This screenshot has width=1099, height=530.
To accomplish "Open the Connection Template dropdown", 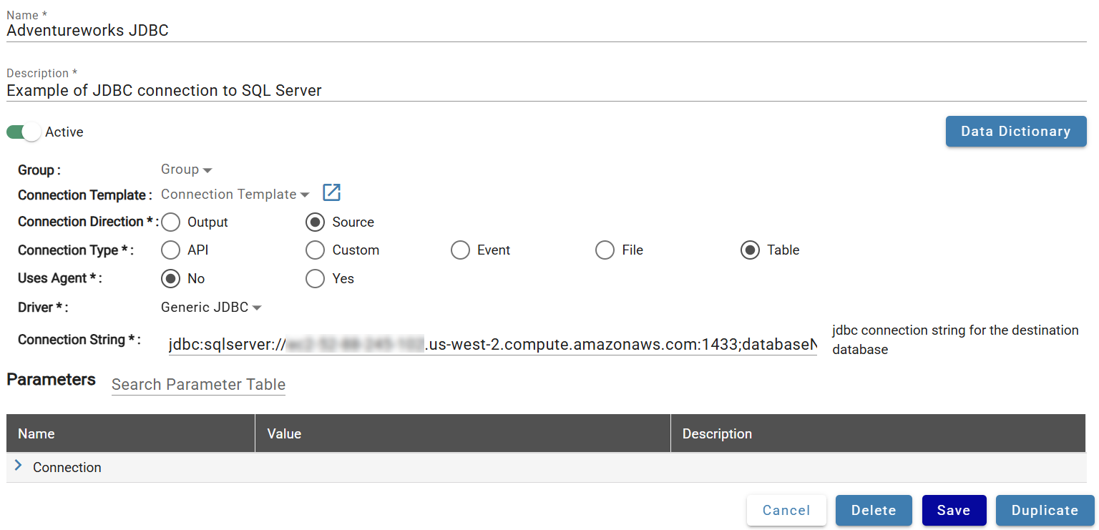I will 235,194.
